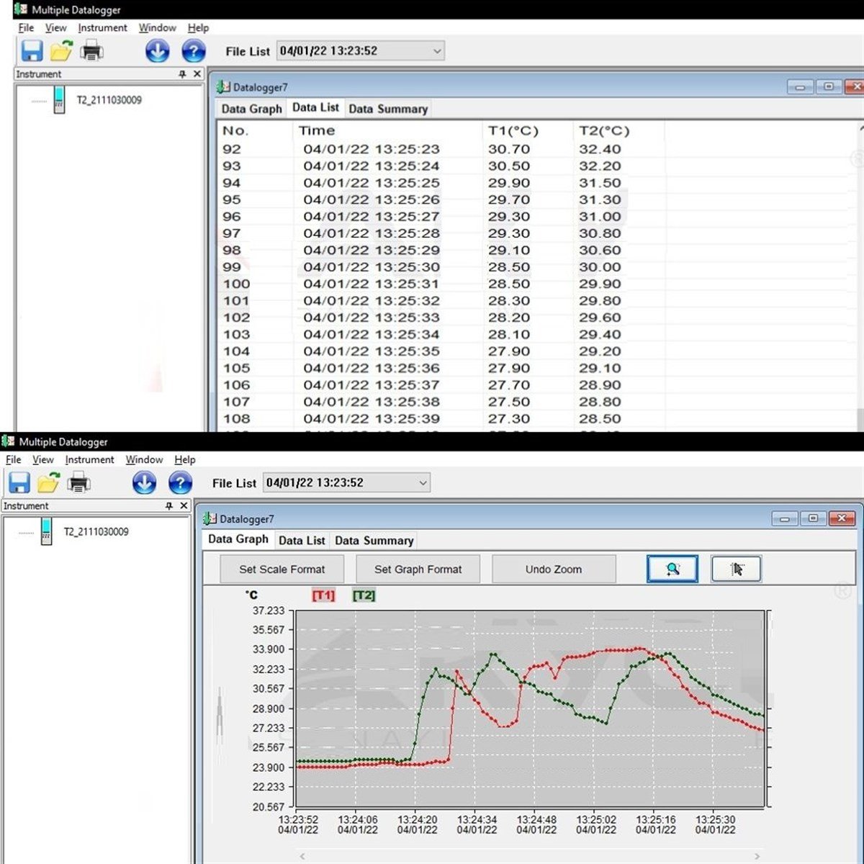Click the green [T2] legend label
The width and height of the screenshot is (864, 864).
tap(364, 595)
